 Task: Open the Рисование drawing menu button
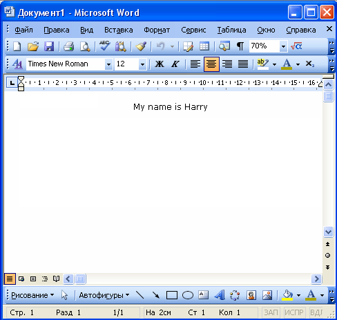click(32, 295)
